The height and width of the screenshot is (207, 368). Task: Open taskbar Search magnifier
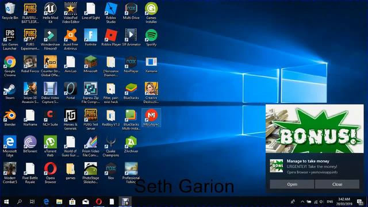(19, 202)
